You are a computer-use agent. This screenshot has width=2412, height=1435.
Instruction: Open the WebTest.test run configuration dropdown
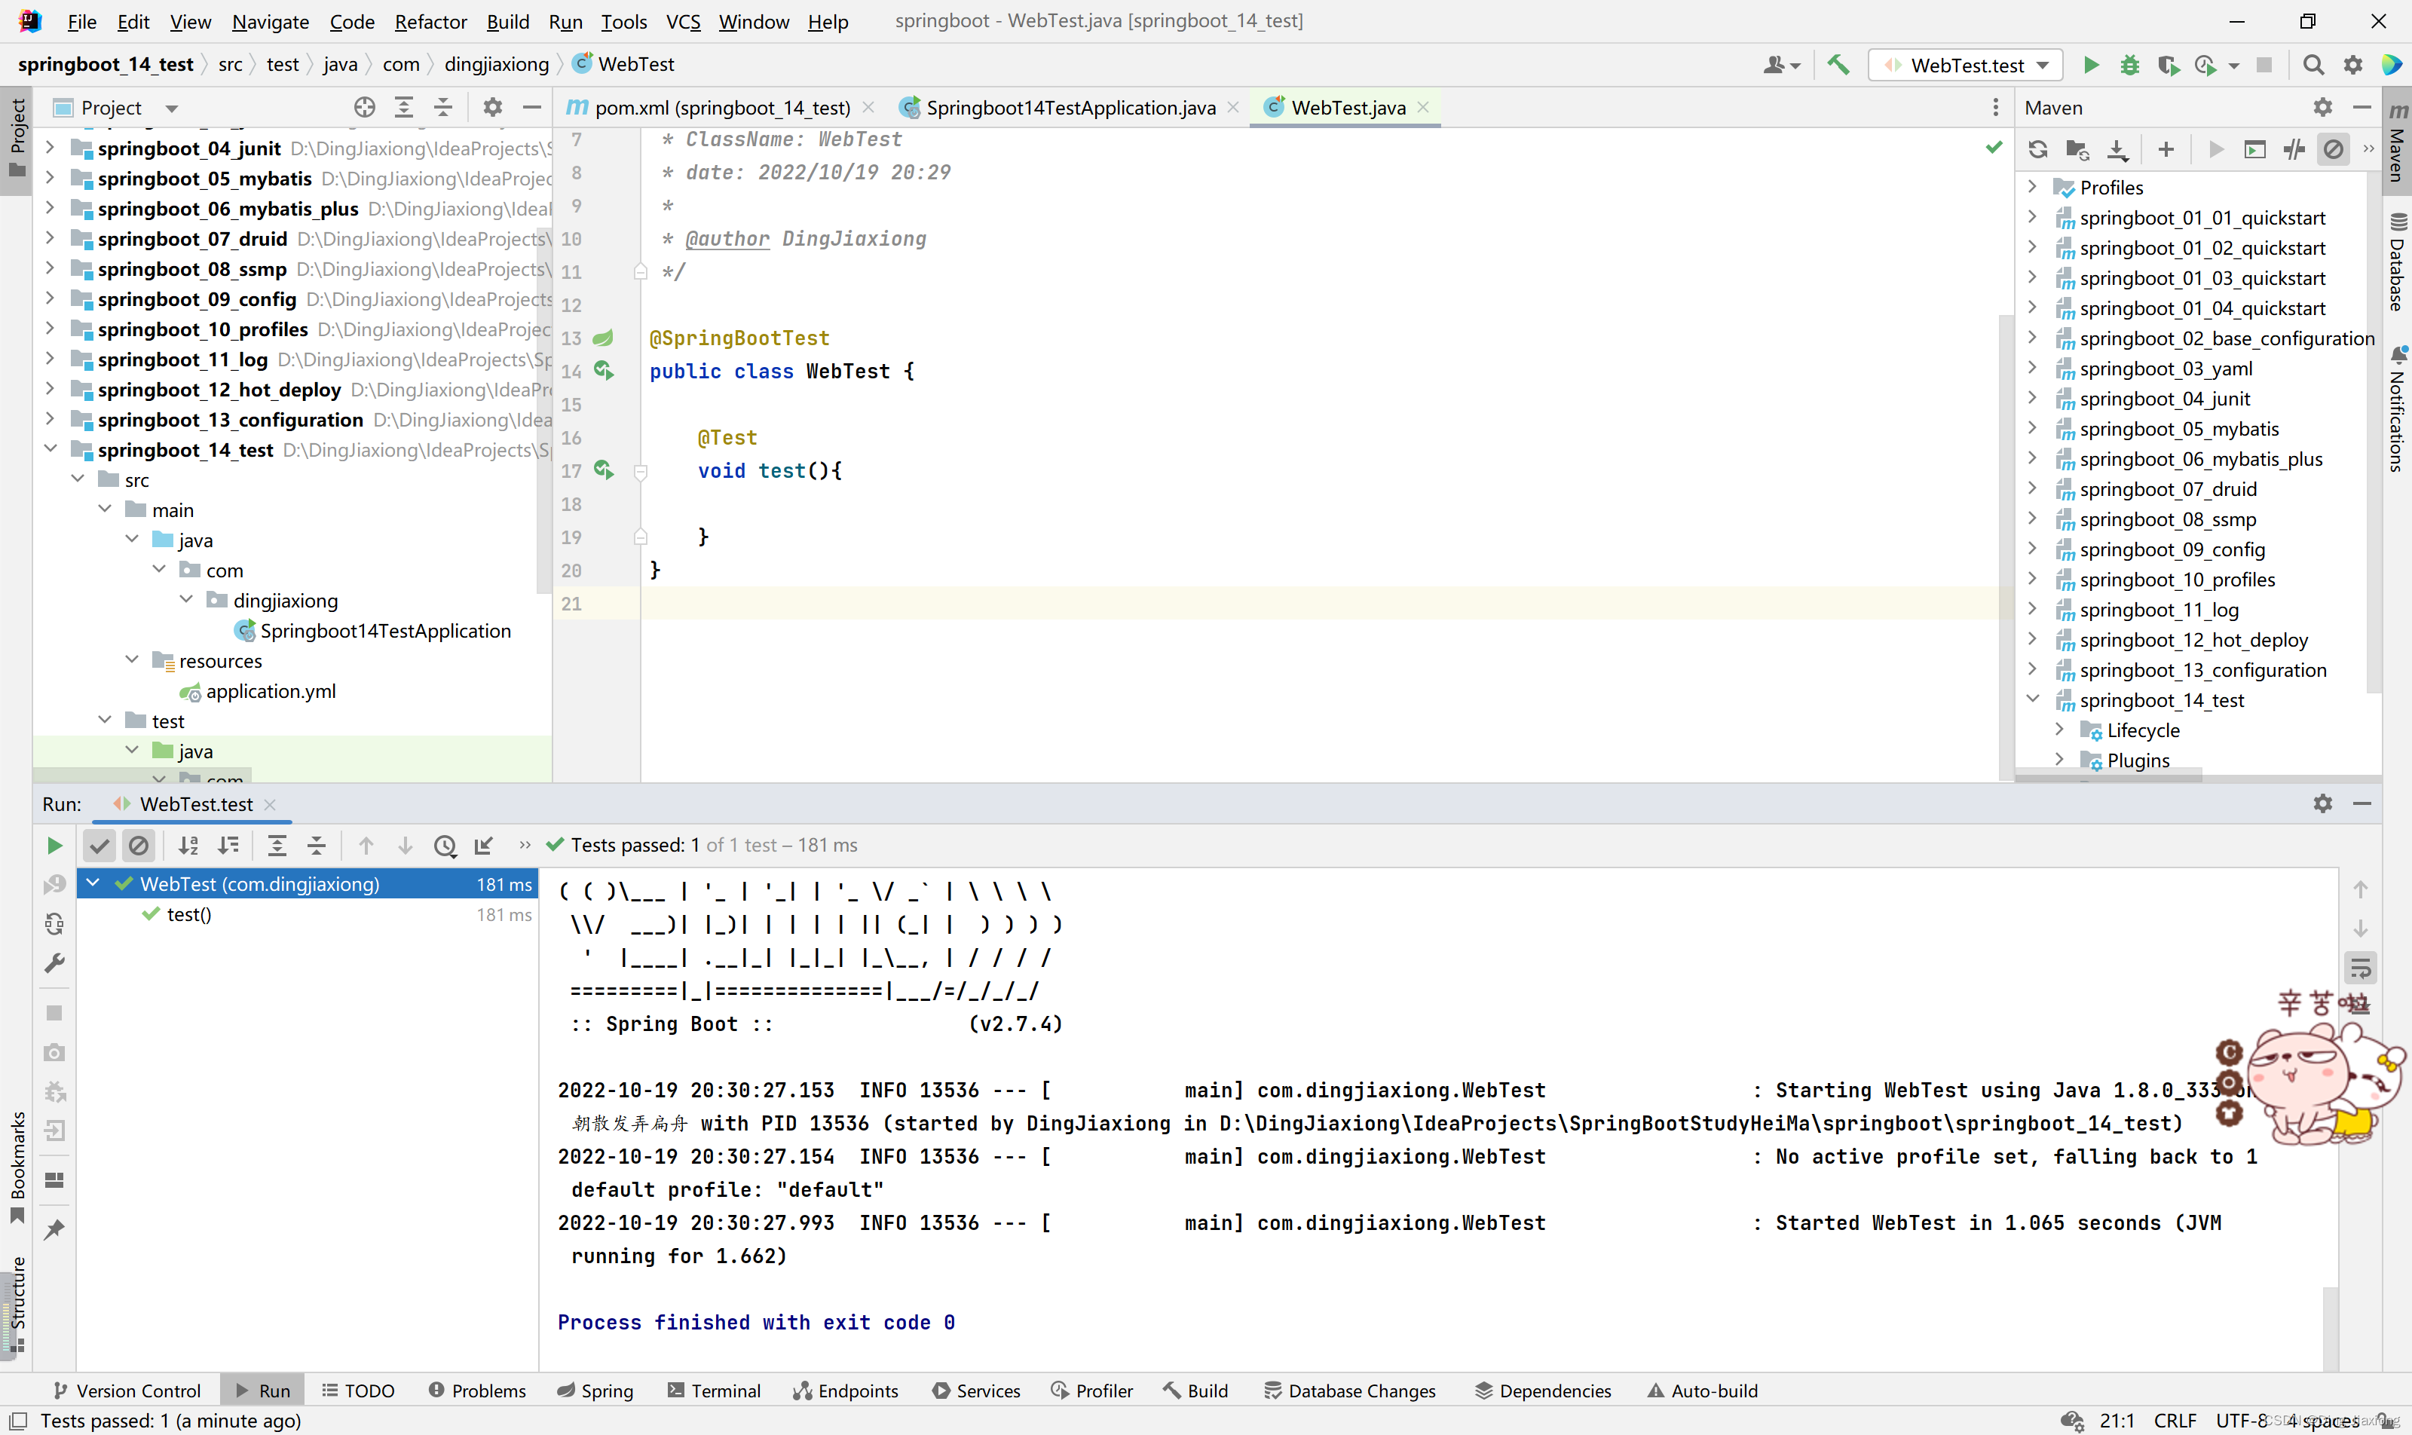click(x=1967, y=65)
